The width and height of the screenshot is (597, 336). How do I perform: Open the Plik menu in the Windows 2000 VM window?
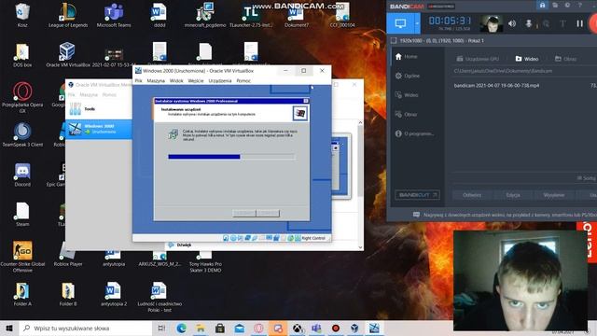[139, 81]
